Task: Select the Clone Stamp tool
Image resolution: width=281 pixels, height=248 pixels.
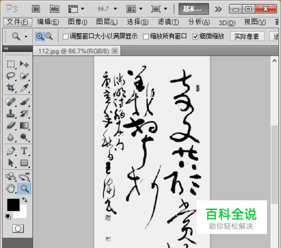Action: tap(11, 113)
